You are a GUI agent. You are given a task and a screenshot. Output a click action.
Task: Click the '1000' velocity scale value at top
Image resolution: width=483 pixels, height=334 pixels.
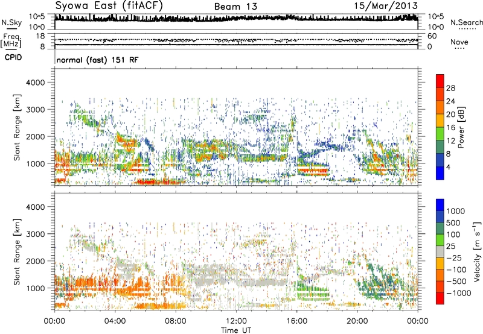click(x=455, y=211)
